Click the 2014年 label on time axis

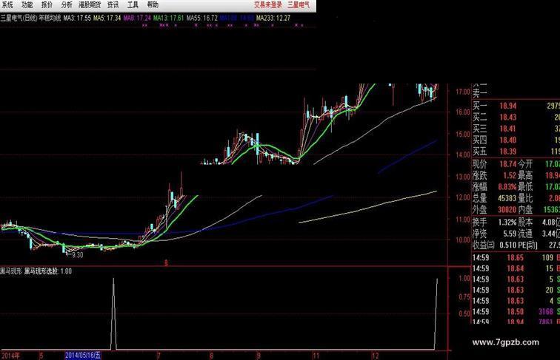click(10, 356)
